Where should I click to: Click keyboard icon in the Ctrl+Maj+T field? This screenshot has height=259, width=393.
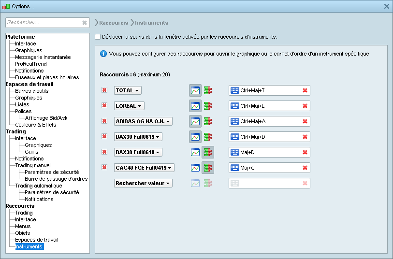click(235, 90)
